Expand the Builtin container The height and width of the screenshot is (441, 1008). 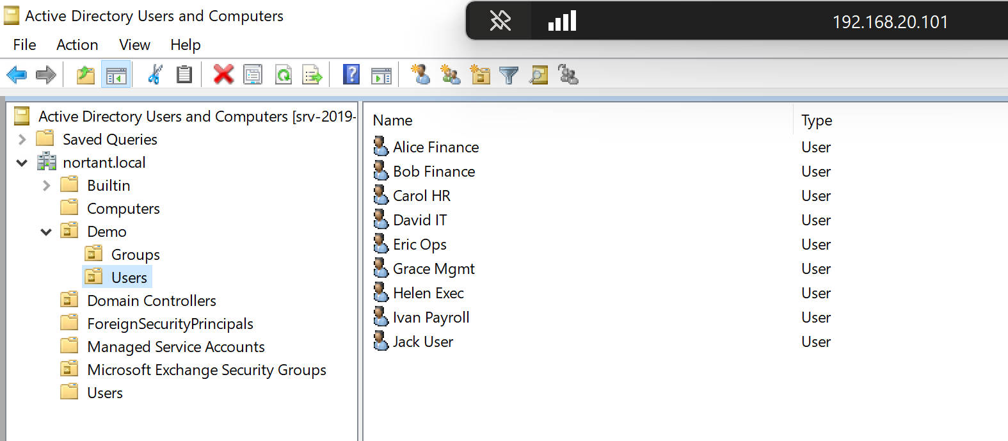46,186
